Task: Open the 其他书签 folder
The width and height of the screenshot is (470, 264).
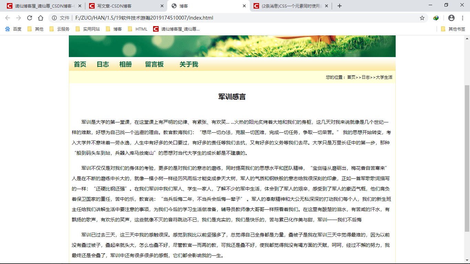Action: [453, 29]
